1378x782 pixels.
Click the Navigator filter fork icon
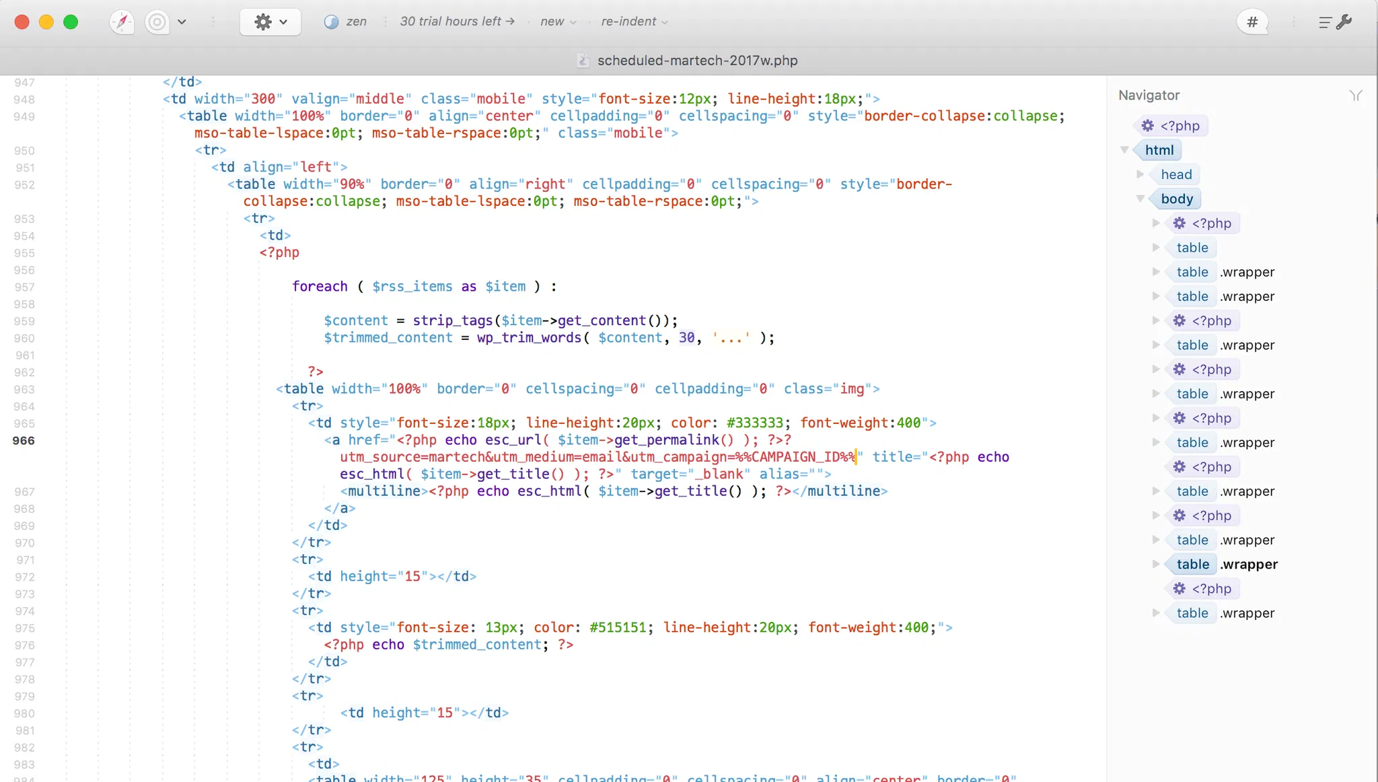pyautogui.click(x=1355, y=96)
